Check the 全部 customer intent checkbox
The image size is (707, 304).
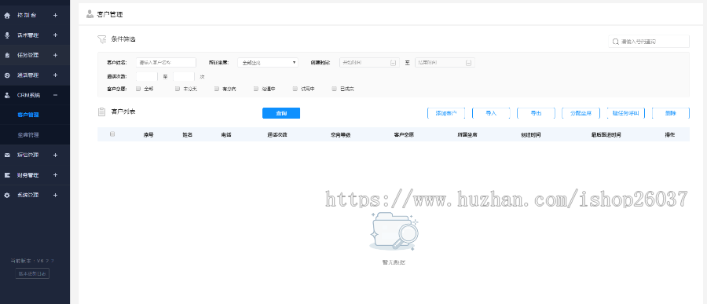coord(138,89)
